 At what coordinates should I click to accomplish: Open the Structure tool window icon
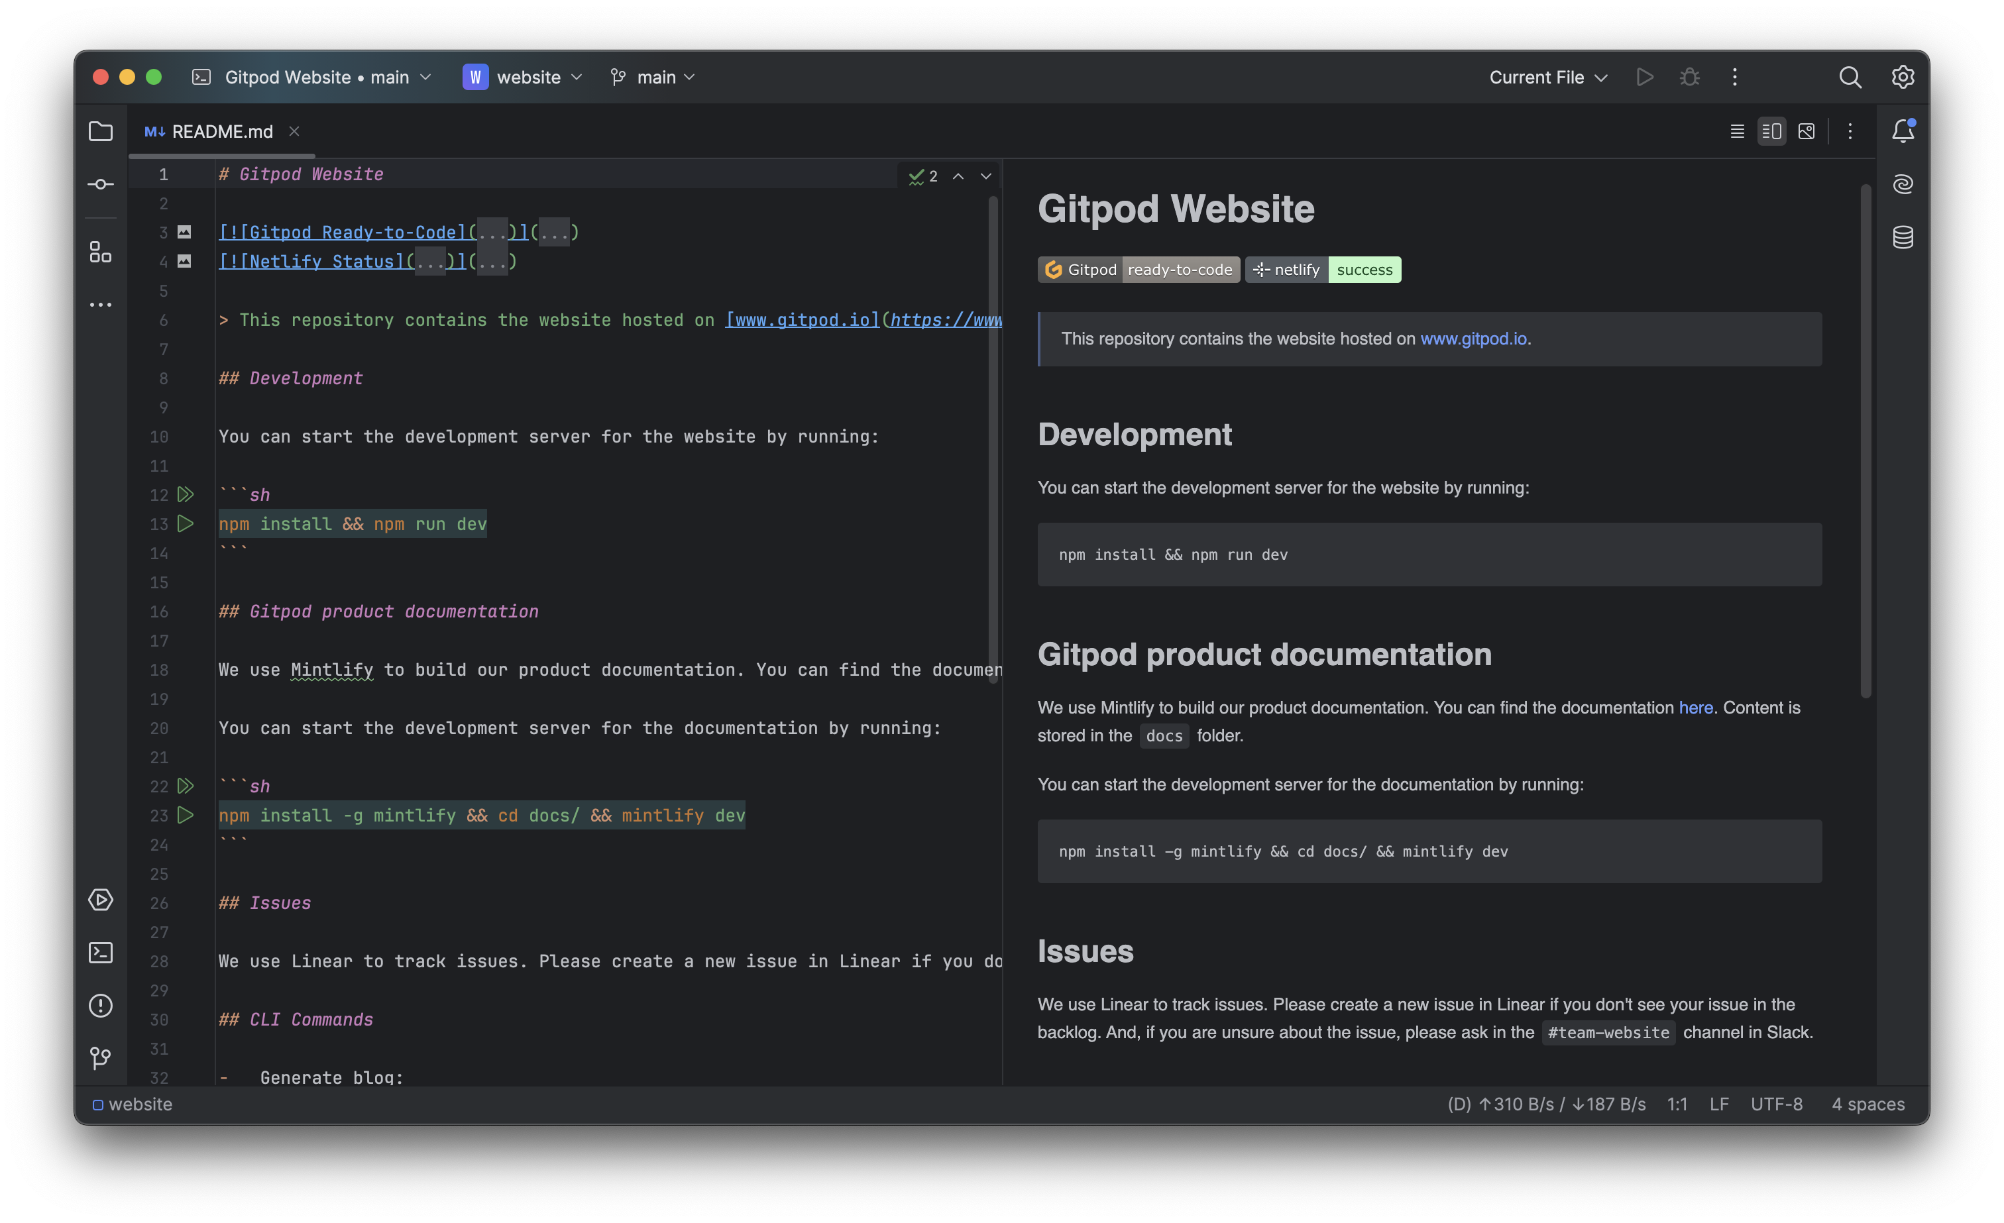(x=100, y=252)
